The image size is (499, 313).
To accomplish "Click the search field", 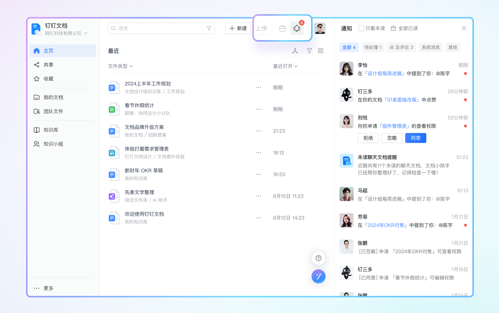I will pyautogui.click(x=161, y=28).
